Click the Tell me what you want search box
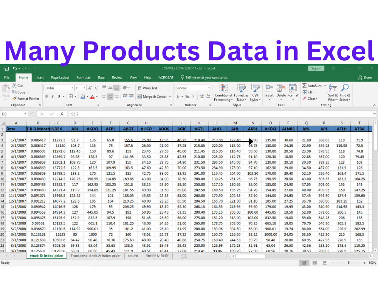 click(204, 77)
